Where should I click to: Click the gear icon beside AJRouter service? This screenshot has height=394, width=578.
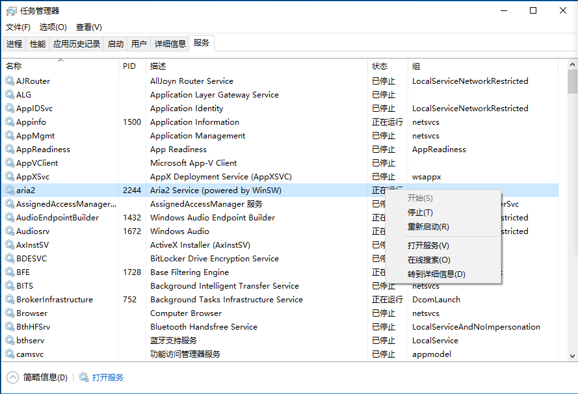click(x=10, y=81)
